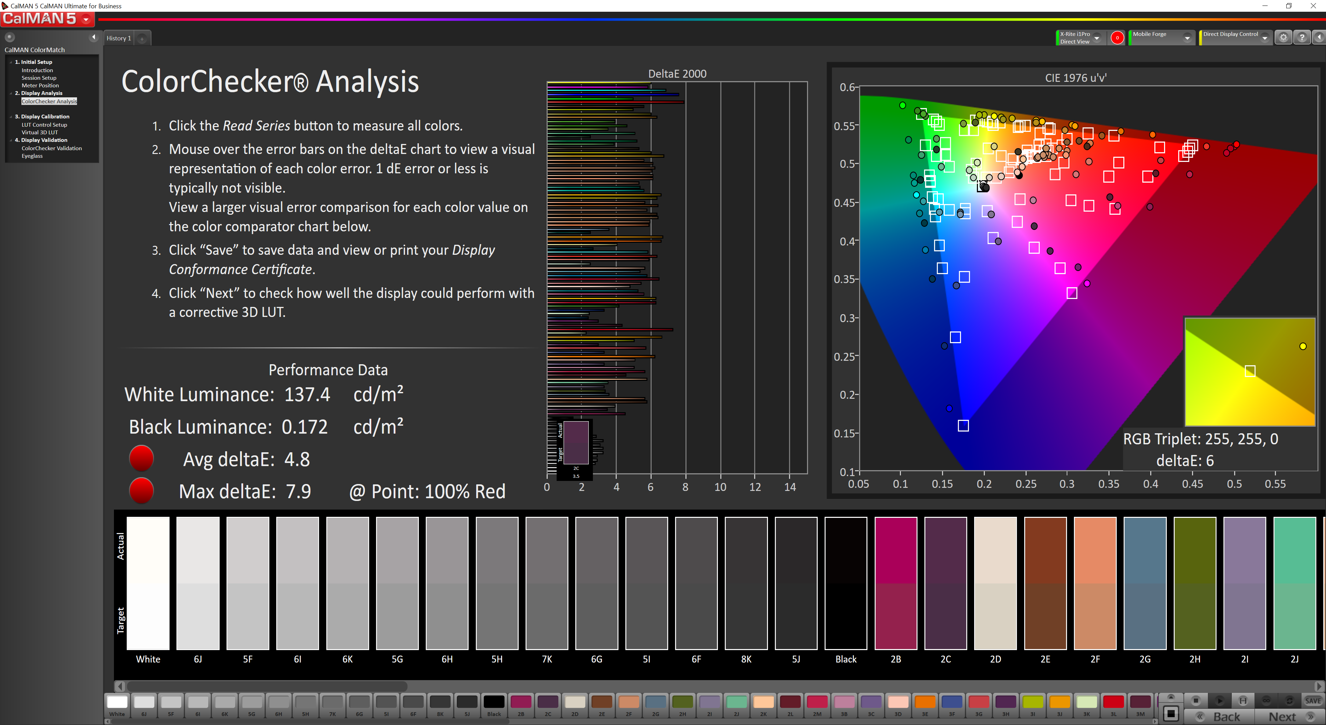This screenshot has height=725, width=1326.
Task: Select ColorChecker Validation in workflow tree
Action: coord(51,148)
